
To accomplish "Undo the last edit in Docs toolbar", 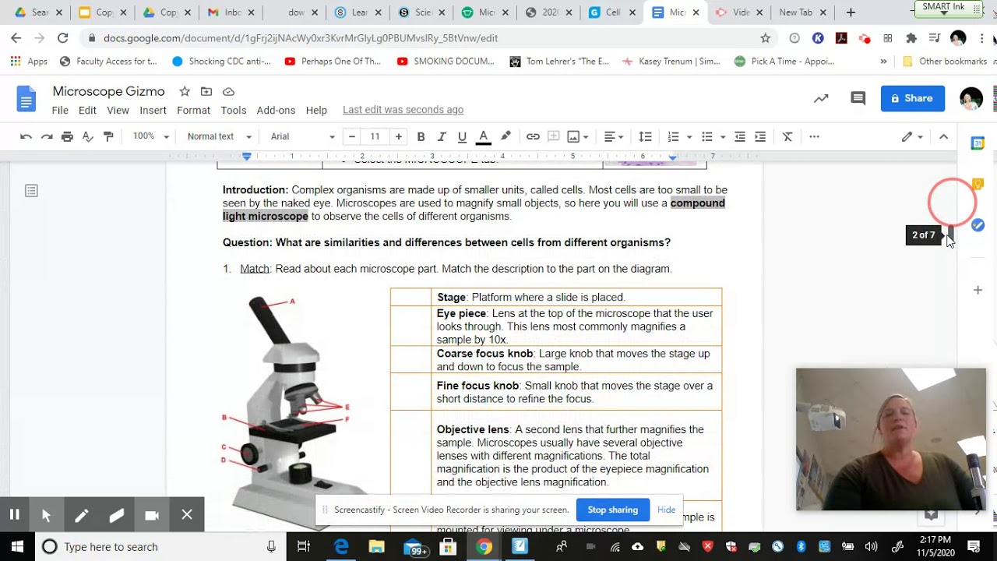I will (x=26, y=136).
